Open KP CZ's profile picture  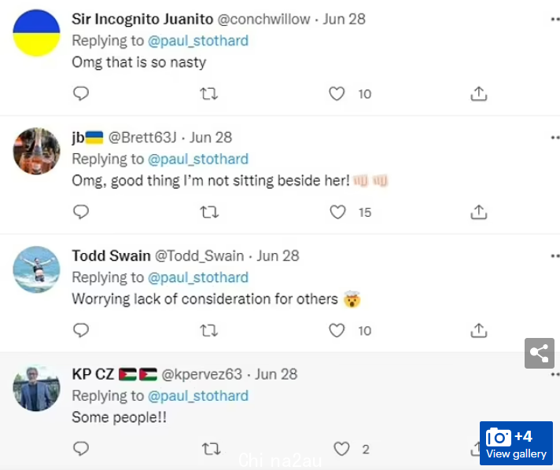click(x=36, y=388)
